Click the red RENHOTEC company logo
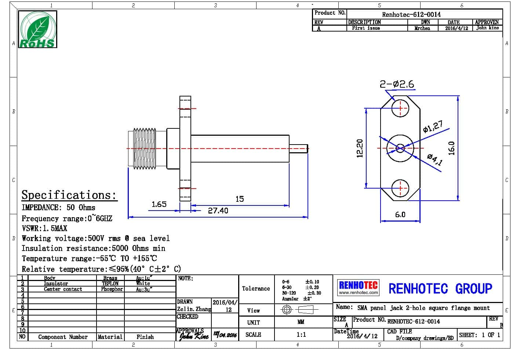Viewport: 520px width, 350px height. 358,285
